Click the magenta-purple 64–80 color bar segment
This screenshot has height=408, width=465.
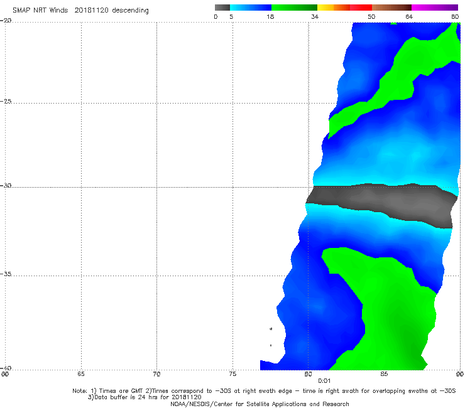click(435, 8)
